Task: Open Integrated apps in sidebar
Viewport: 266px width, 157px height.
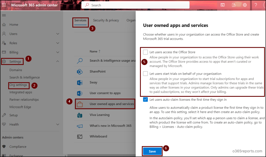Action: pos(21,92)
